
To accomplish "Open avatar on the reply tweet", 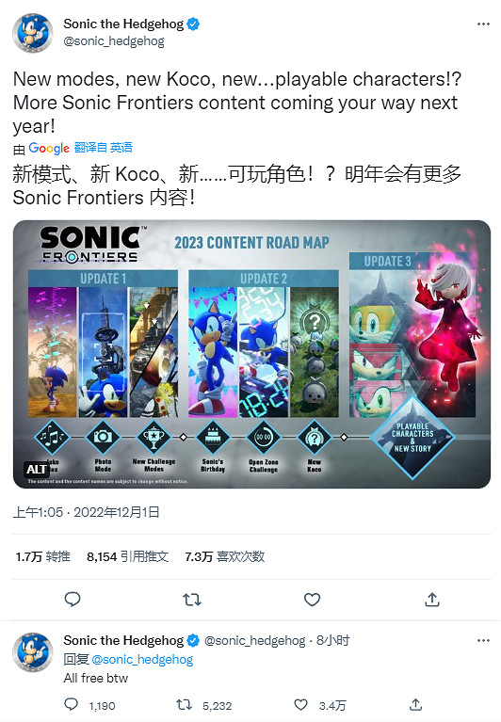I will pyautogui.click(x=32, y=652).
